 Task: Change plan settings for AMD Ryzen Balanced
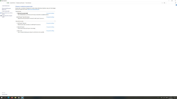click(x=50, y=23)
